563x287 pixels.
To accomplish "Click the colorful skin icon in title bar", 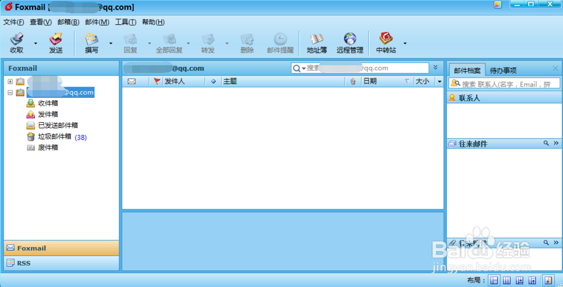I will (x=498, y=5).
